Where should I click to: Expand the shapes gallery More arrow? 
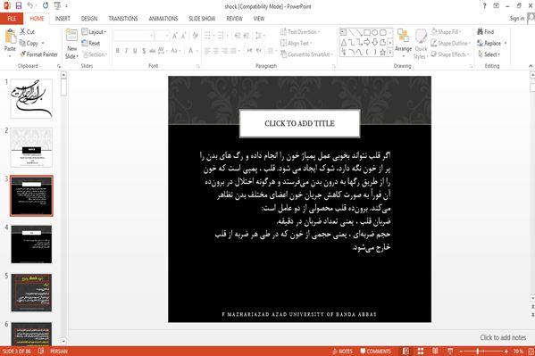pyautogui.click(x=390, y=52)
